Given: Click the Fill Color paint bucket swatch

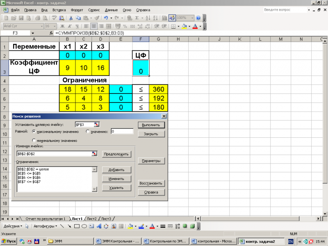Looking at the screenshot, I should click(184, 26).
